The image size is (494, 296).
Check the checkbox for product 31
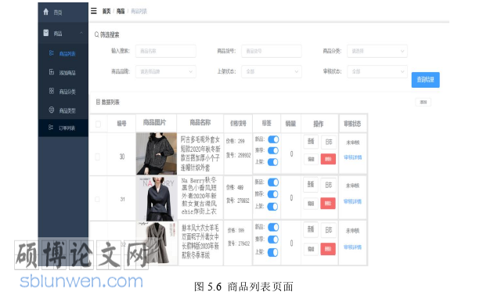[x=97, y=199]
